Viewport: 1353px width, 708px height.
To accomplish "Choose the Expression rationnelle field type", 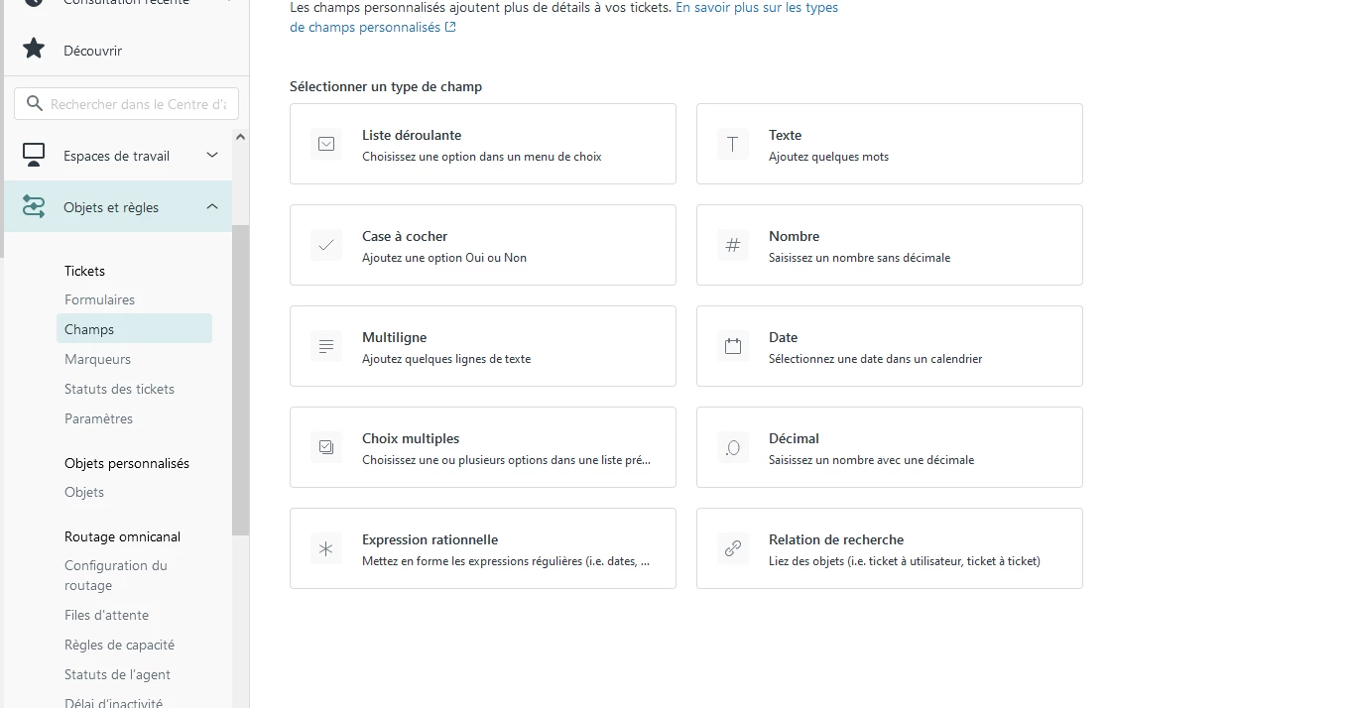I will click(483, 548).
